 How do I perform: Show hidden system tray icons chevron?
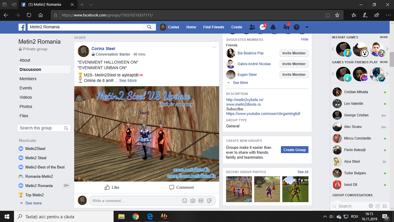(x=325, y=217)
